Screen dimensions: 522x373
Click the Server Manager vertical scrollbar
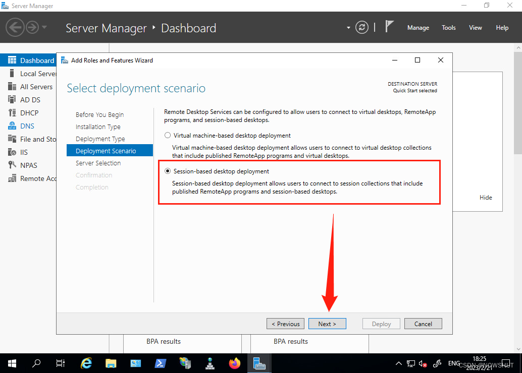pyautogui.click(x=518, y=103)
